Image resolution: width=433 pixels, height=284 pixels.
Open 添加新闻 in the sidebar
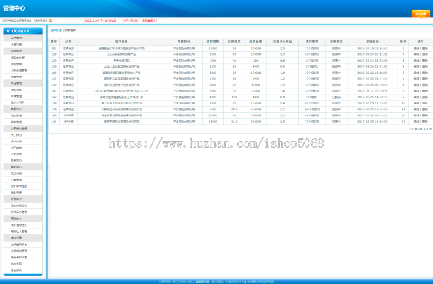click(16, 116)
